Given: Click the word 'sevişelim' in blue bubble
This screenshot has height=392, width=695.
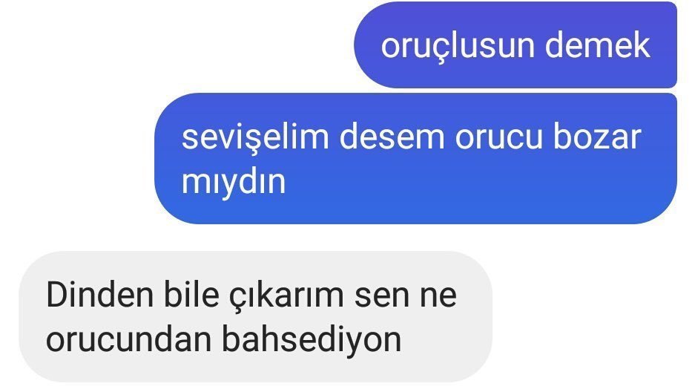Looking at the screenshot, I should pos(255,138).
